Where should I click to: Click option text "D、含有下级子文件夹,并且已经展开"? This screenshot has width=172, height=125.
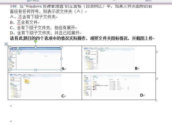click(45, 33)
